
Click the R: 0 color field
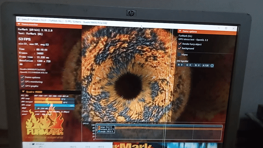180,65
